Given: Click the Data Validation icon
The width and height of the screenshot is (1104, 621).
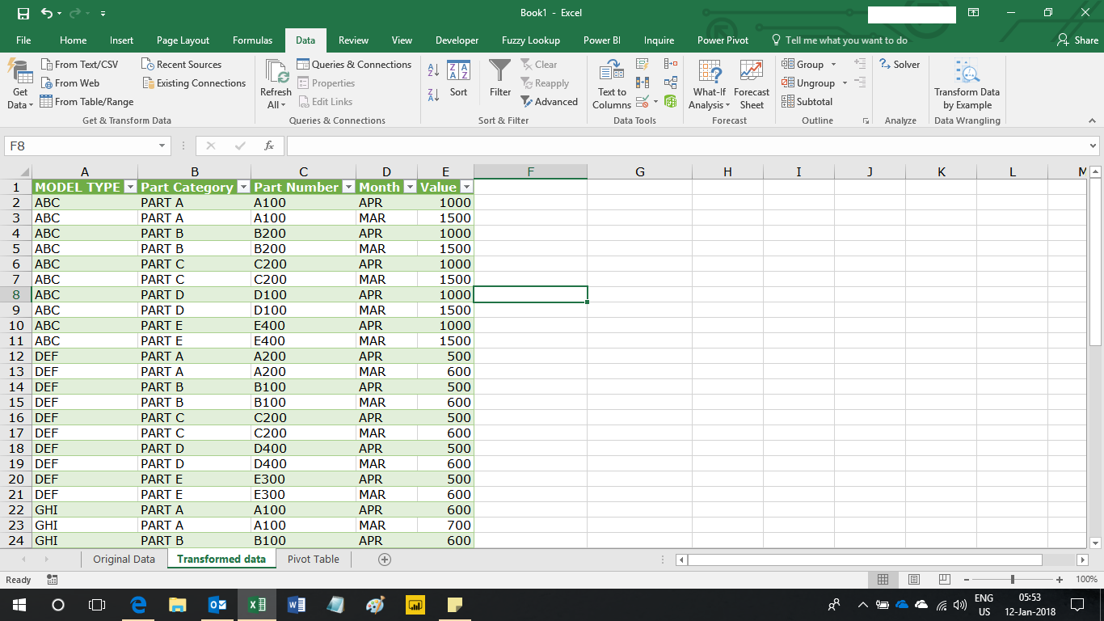Looking at the screenshot, I should (x=642, y=100).
